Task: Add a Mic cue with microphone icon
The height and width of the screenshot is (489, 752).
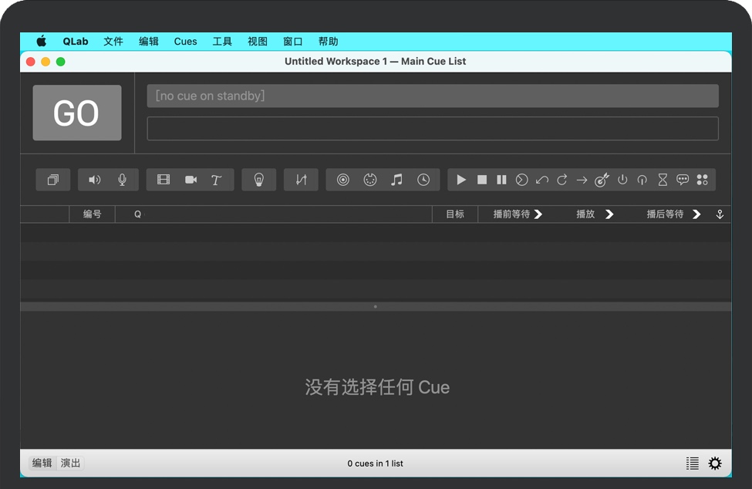Action: point(122,180)
